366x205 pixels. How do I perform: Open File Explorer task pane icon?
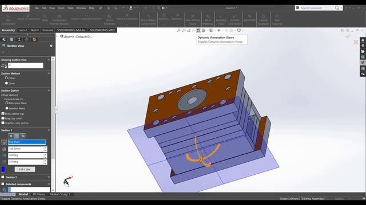(x=363, y=51)
